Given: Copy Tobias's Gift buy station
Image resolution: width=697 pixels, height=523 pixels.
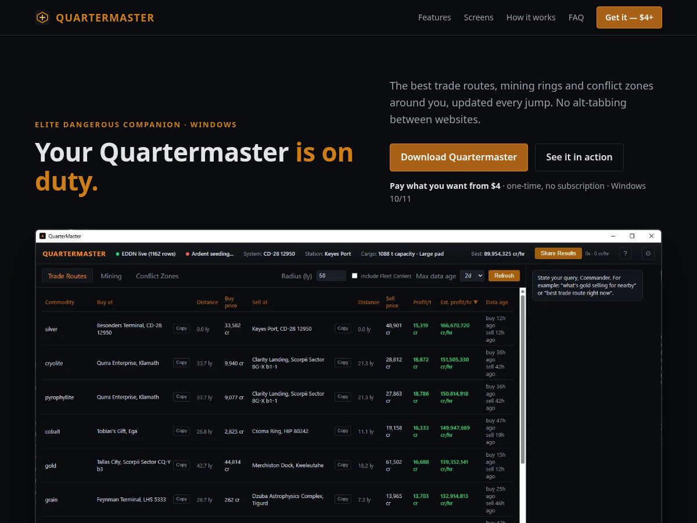Looking at the screenshot, I should pyautogui.click(x=182, y=431).
